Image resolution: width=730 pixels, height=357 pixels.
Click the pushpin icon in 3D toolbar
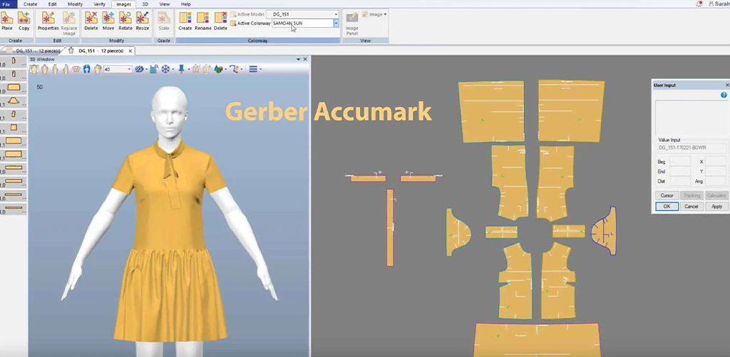pyautogui.click(x=181, y=69)
